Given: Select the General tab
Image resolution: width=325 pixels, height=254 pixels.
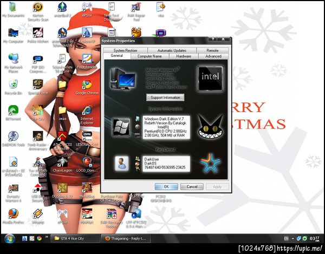Looking at the screenshot, I should click(x=116, y=56).
